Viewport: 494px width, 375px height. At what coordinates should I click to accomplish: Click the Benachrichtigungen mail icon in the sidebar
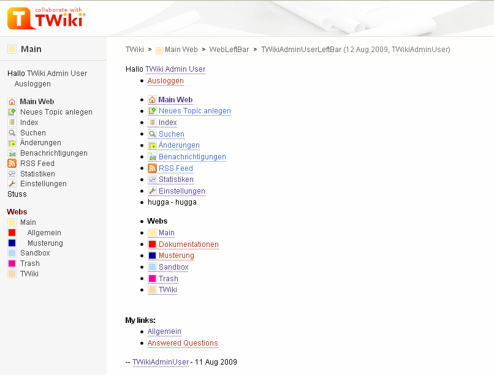tap(12, 153)
